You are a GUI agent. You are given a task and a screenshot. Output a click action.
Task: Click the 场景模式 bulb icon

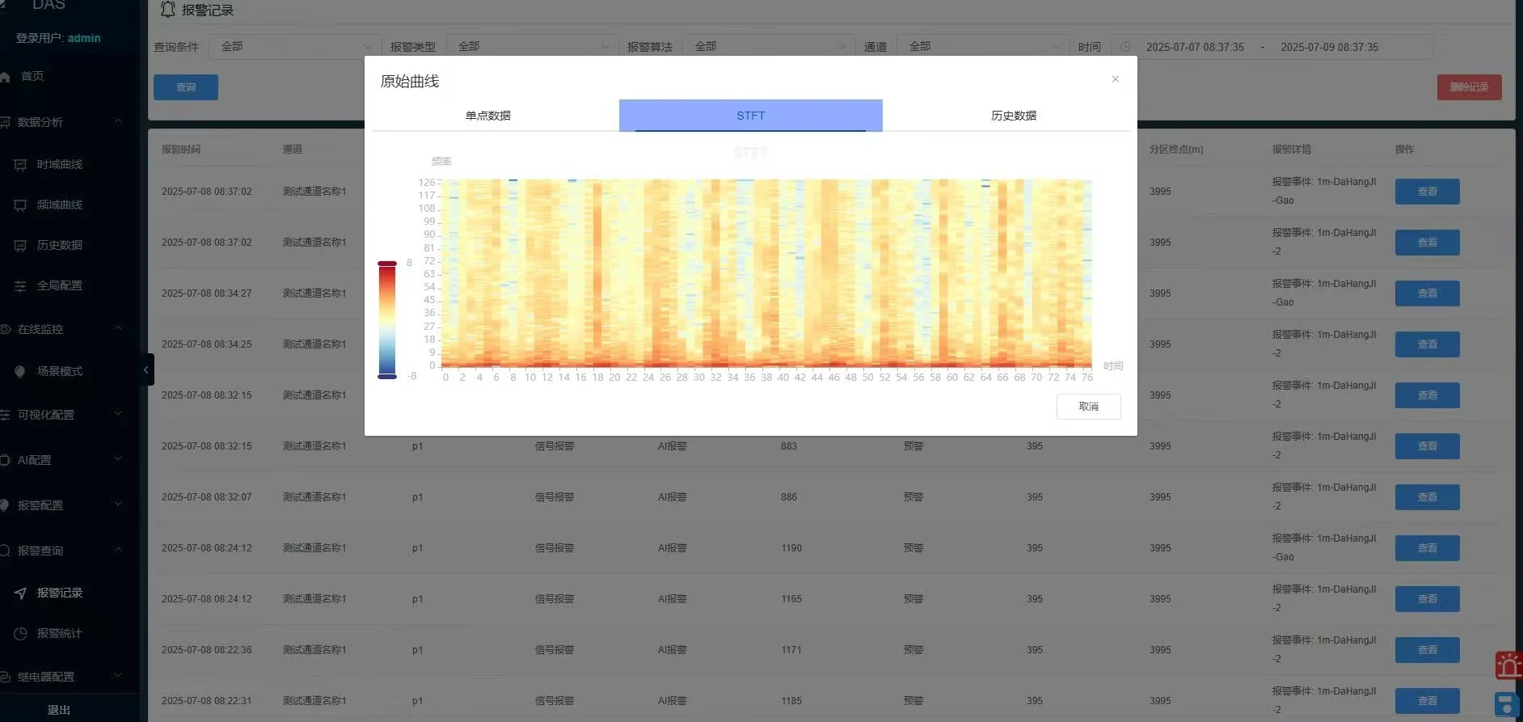pyautogui.click(x=20, y=372)
